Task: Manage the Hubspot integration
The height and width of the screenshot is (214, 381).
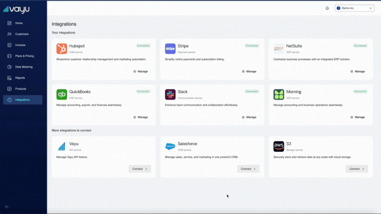Action: [140, 71]
